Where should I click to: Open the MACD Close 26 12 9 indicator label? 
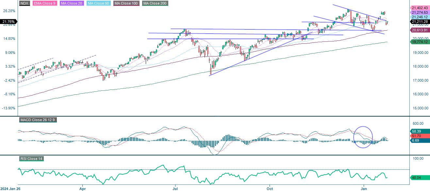click(x=38, y=120)
